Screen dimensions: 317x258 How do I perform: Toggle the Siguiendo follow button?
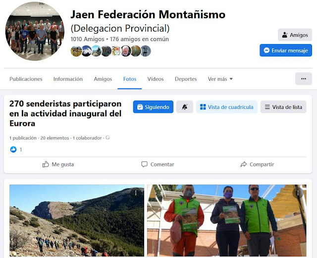point(153,107)
